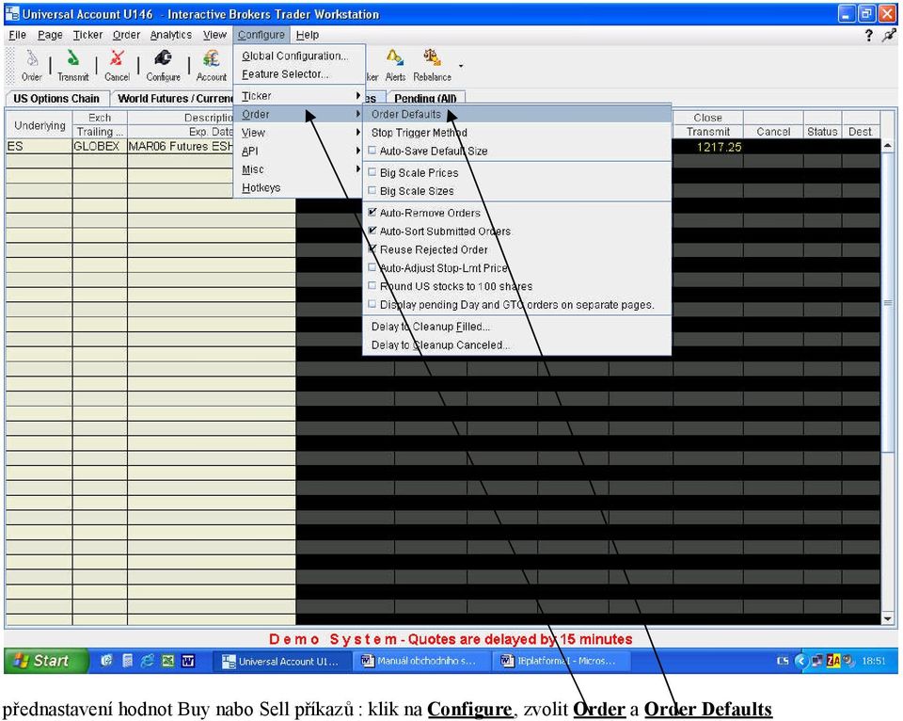
Task: Open the Configure toolbar icon
Action: (163, 65)
